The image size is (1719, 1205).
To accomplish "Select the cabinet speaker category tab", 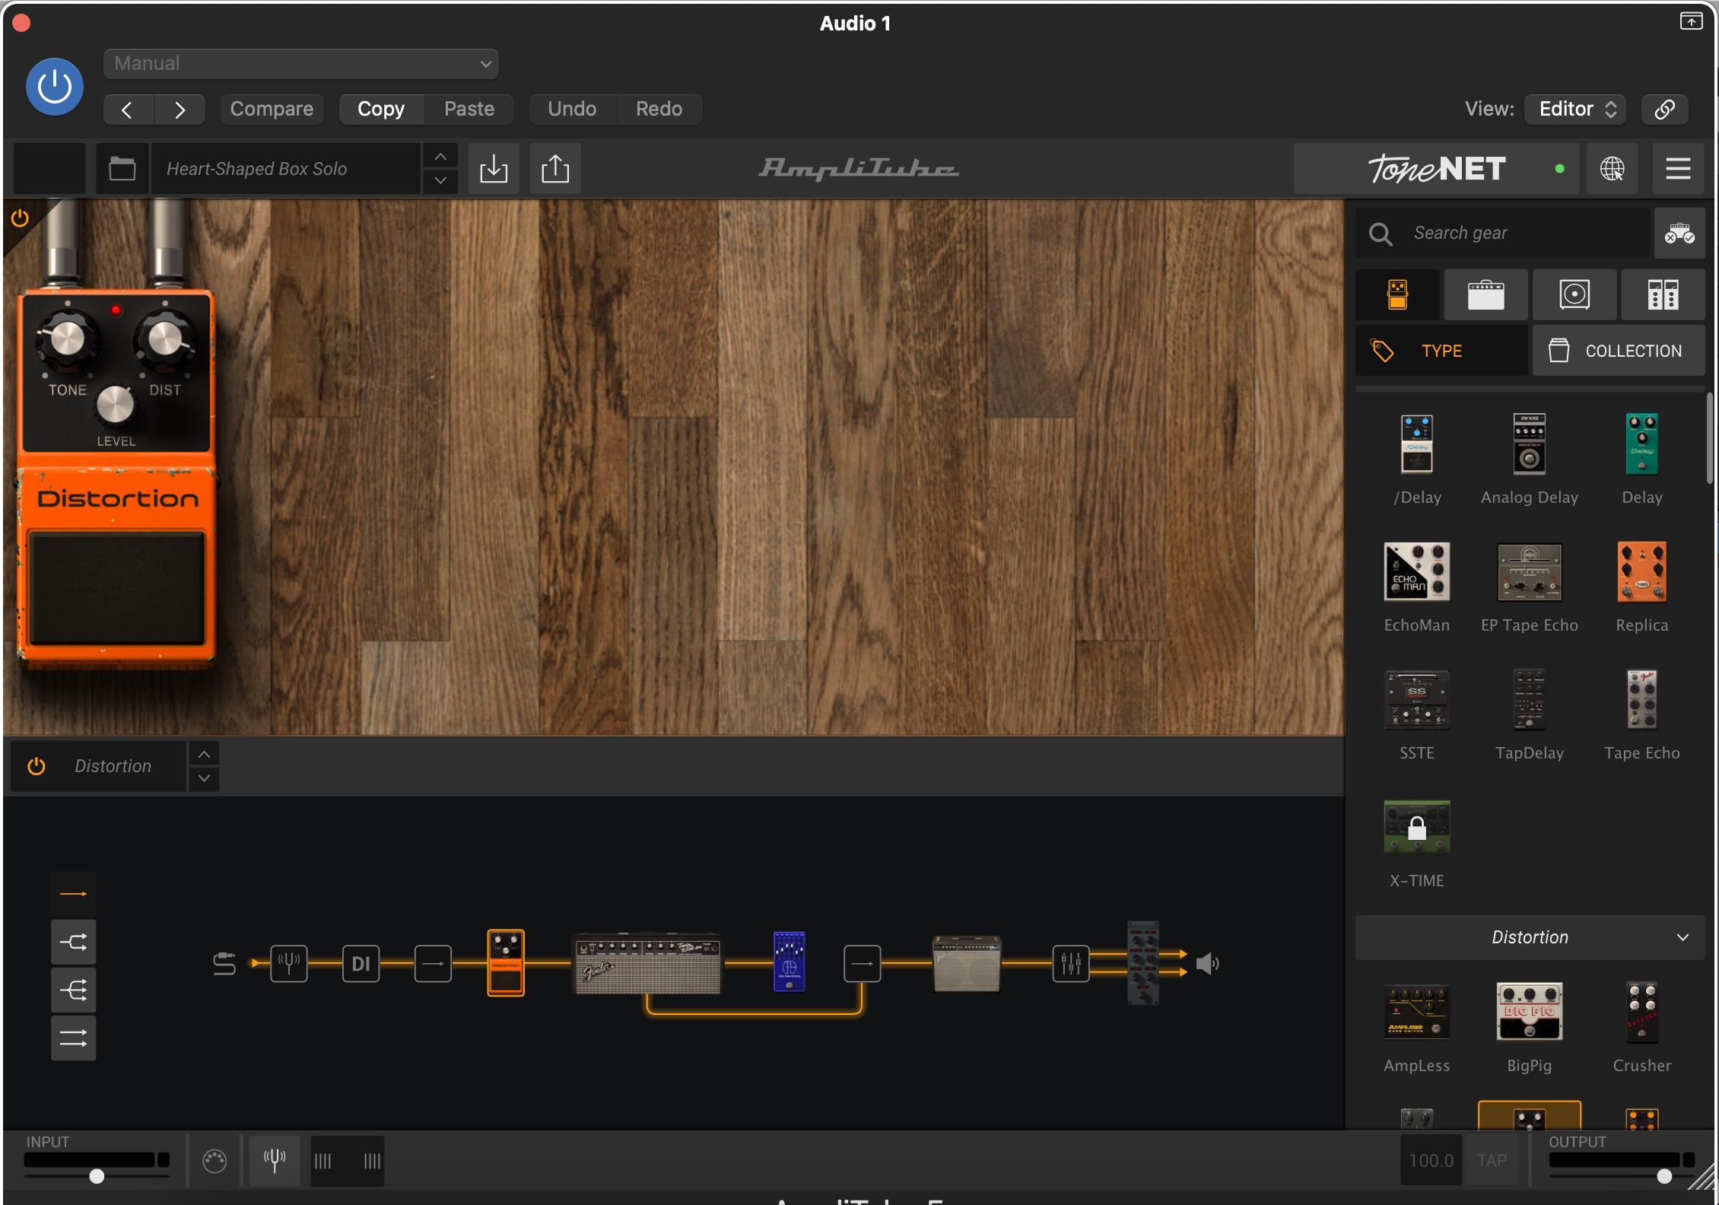I will click(x=1574, y=294).
